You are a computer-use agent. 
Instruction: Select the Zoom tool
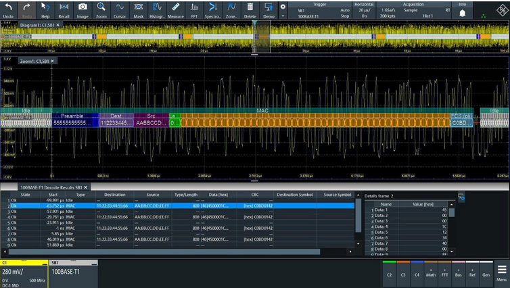(101, 10)
